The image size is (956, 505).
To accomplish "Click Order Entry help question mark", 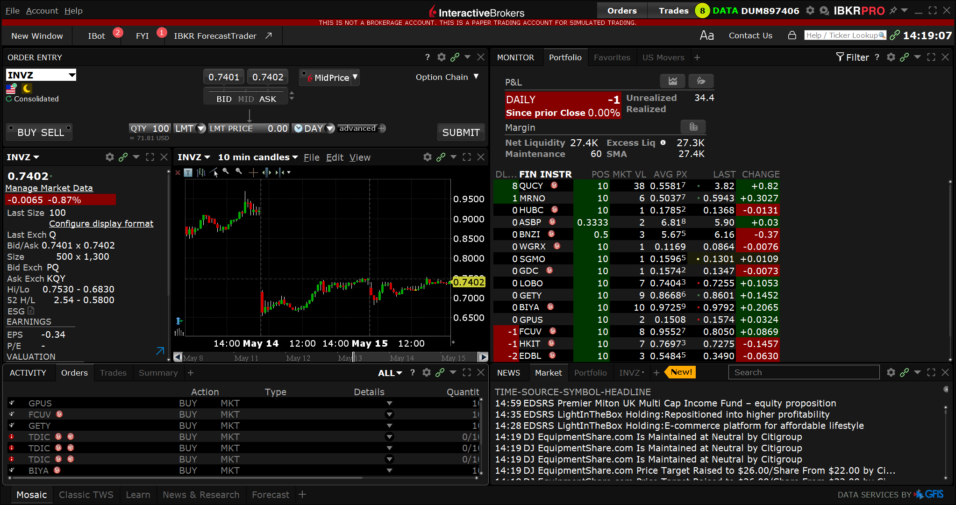I will 427,57.
